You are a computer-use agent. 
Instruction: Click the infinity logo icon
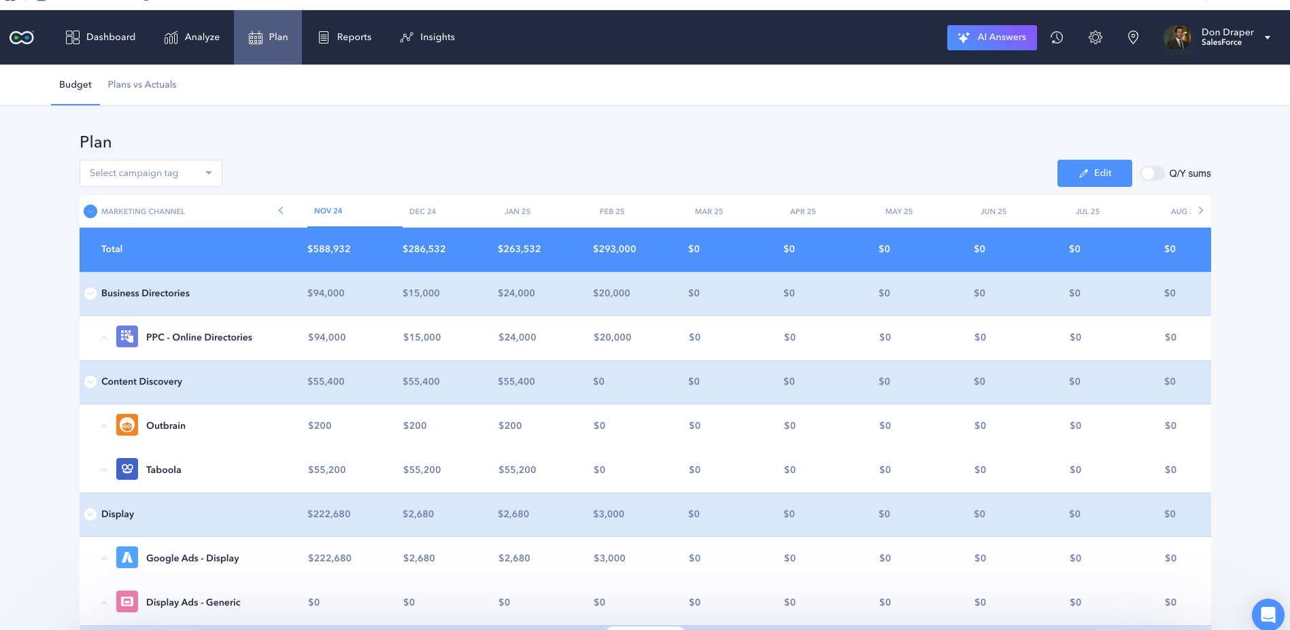click(x=22, y=37)
